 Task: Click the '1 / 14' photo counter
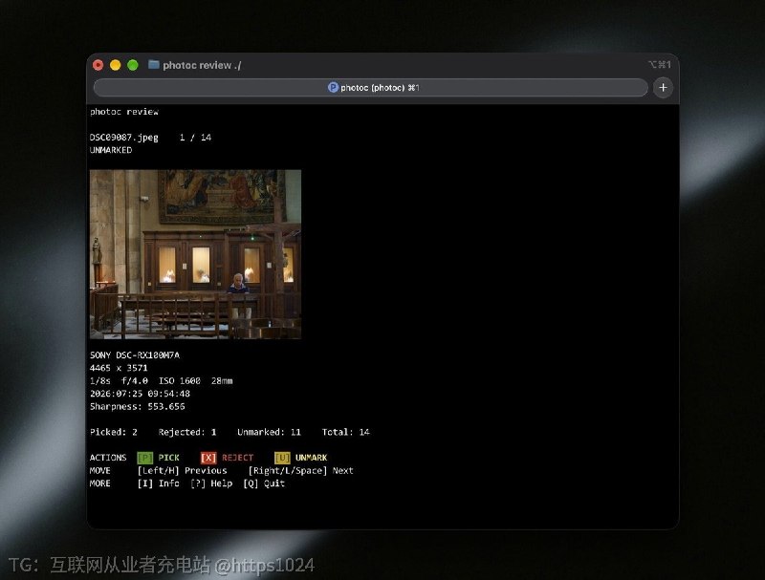(x=195, y=138)
